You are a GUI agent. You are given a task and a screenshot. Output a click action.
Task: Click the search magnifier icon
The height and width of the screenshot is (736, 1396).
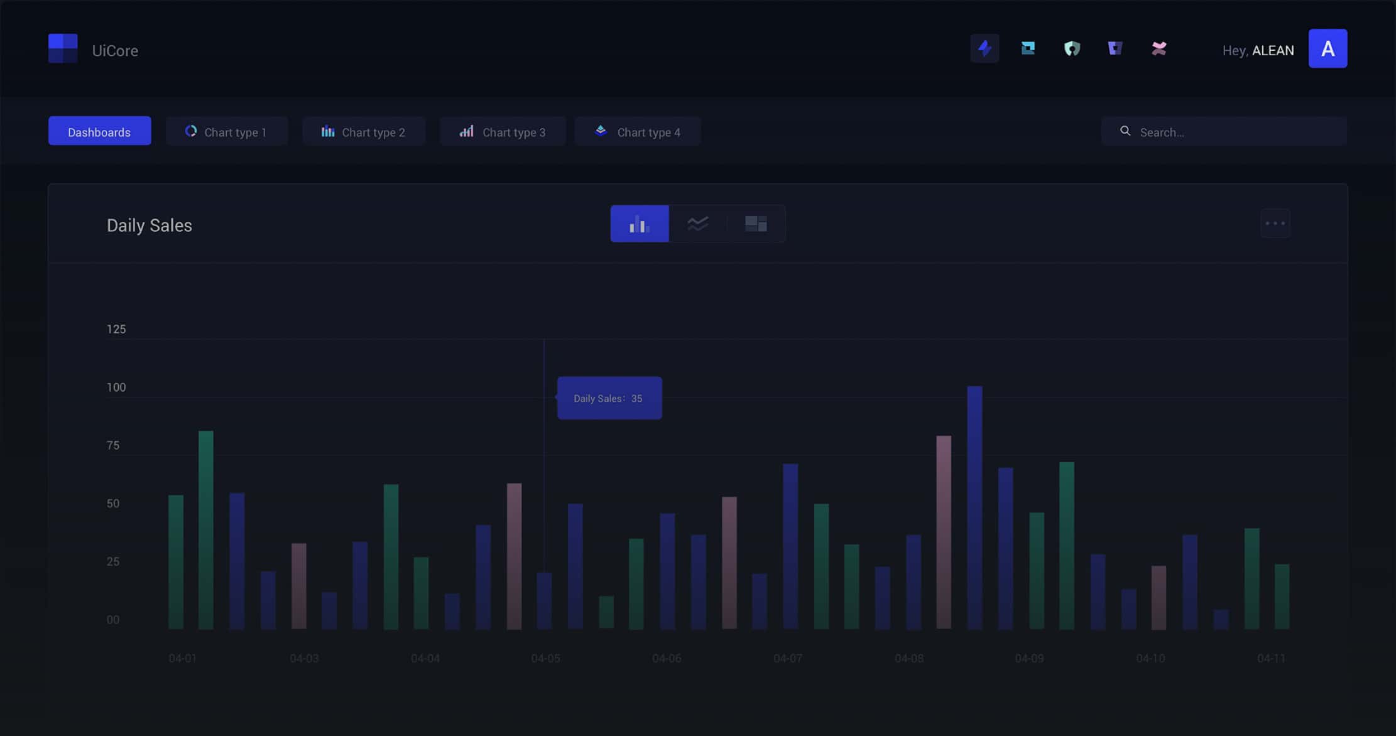[1125, 131]
